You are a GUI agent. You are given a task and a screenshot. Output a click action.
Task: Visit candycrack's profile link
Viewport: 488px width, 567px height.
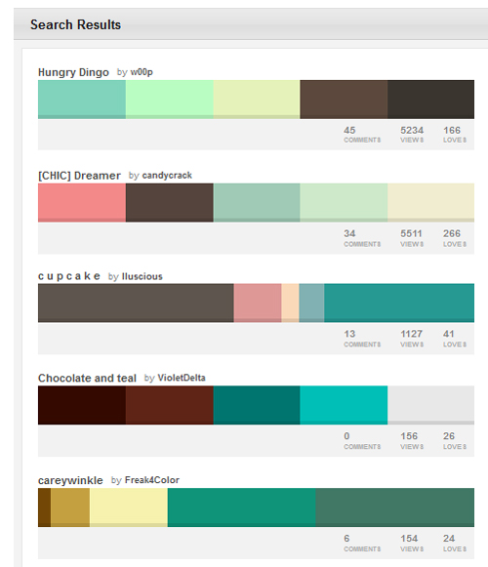pyautogui.click(x=167, y=175)
